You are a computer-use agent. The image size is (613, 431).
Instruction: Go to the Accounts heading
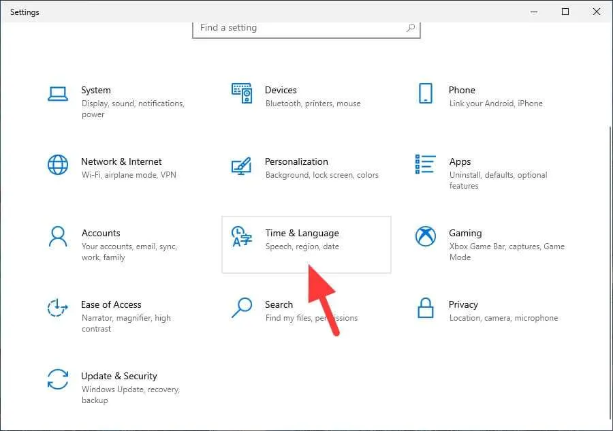pos(101,233)
